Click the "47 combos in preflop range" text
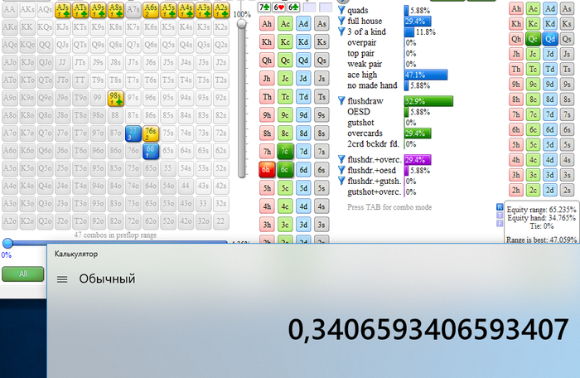Viewport: 580px width, 378px height. click(115, 235)
